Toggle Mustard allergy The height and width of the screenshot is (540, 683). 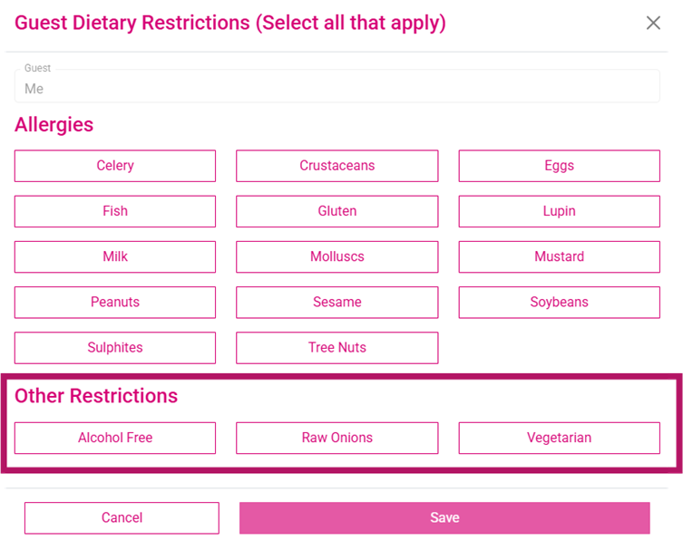tap(560, 256)
